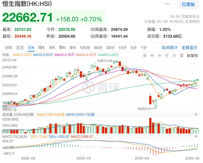Select the 日K chart tab
Image resolution: width=203 pixels, height=163 pixels.
pos(31,48)
